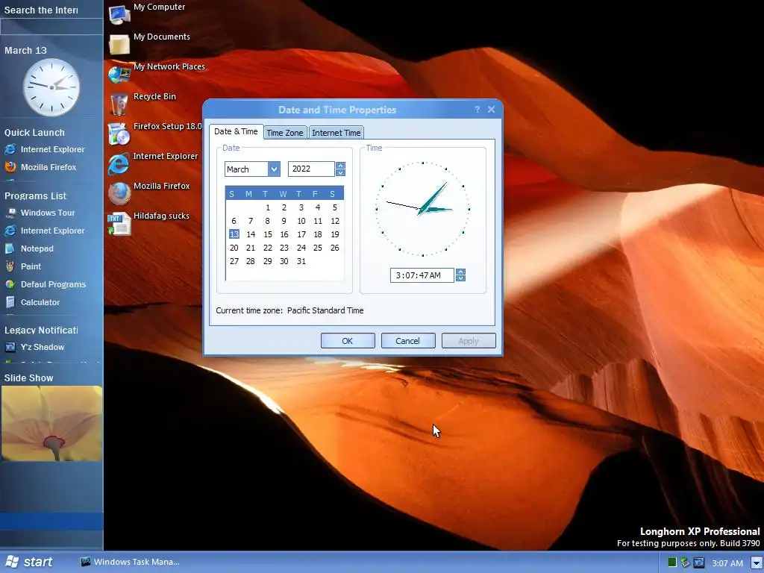Click the dialog's analog clock face
The width and height of the screenshot is (764, 573).
pyautogui.click(x=422, y=209)
